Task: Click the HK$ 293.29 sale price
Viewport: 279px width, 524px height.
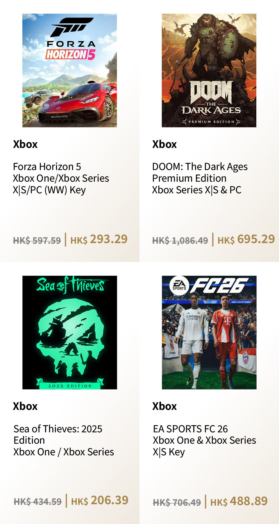Action: [99, 240]
